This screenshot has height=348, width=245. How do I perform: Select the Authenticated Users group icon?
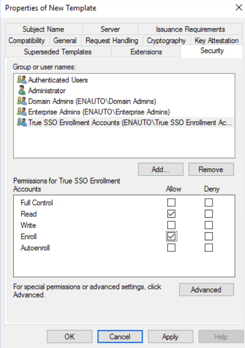point(22,80)
